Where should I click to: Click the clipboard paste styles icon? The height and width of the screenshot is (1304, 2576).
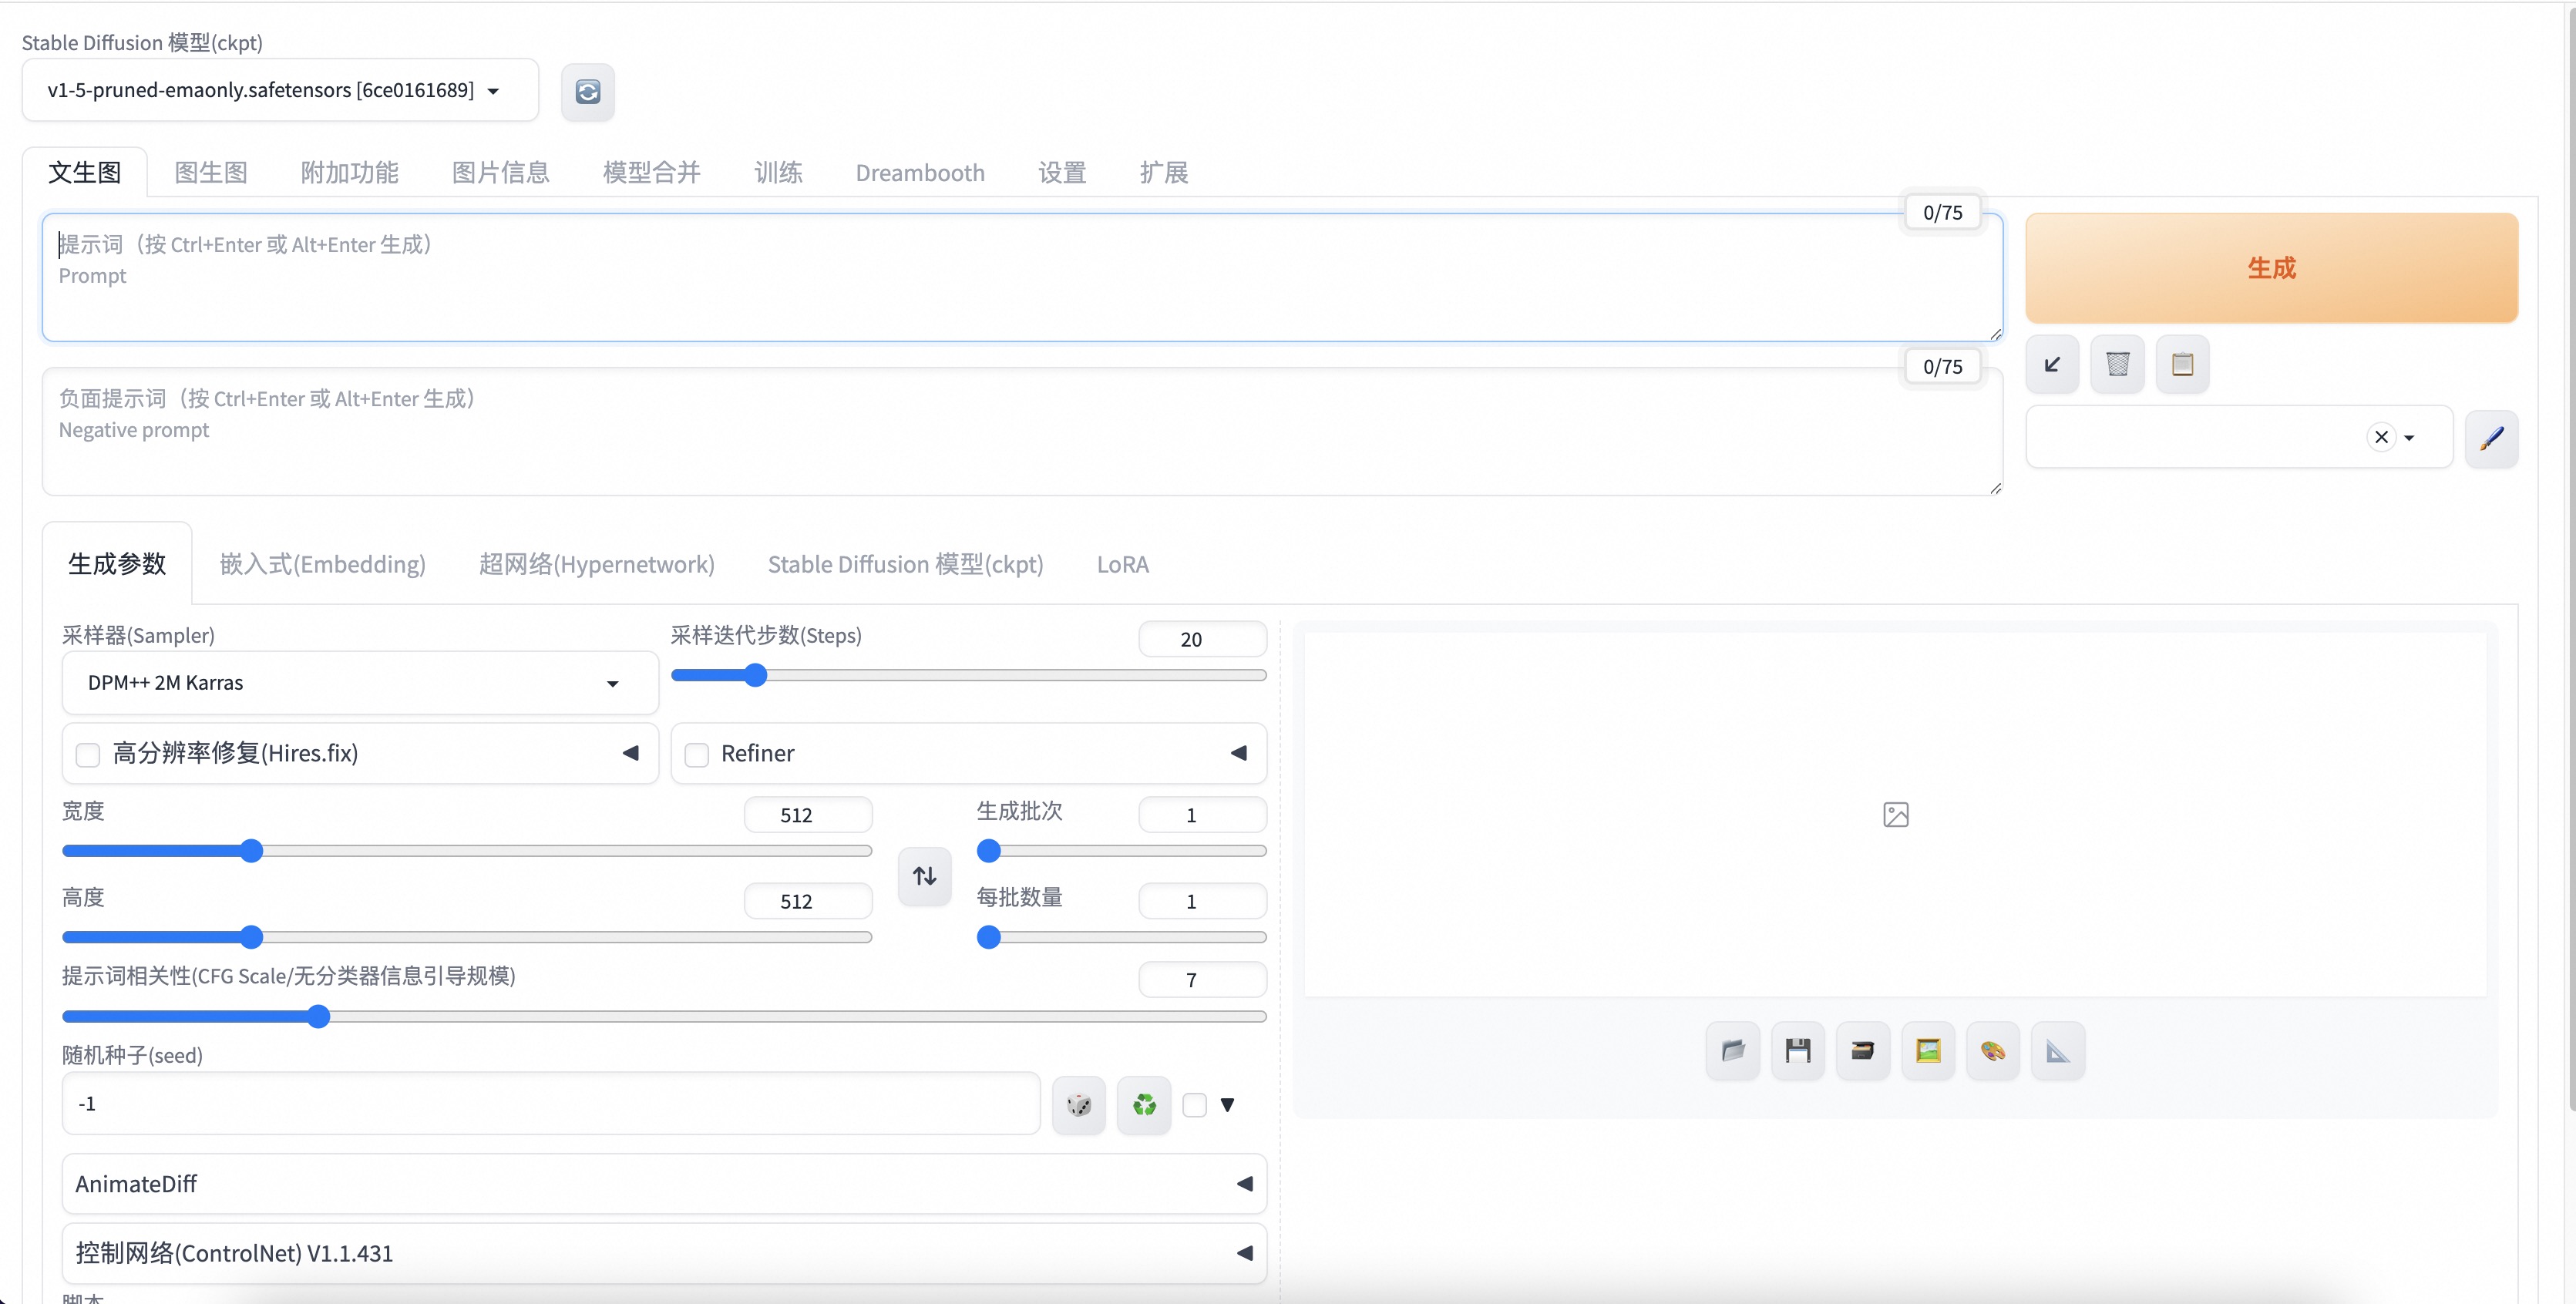2182,364
